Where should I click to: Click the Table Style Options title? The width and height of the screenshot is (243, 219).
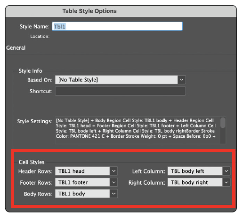(x=89, y=11)
